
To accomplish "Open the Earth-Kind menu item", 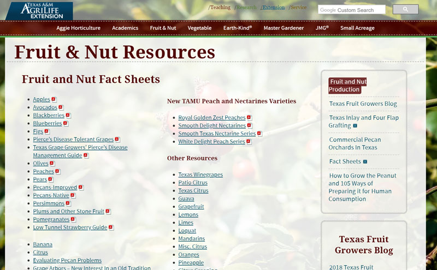I will coord(238,28).
